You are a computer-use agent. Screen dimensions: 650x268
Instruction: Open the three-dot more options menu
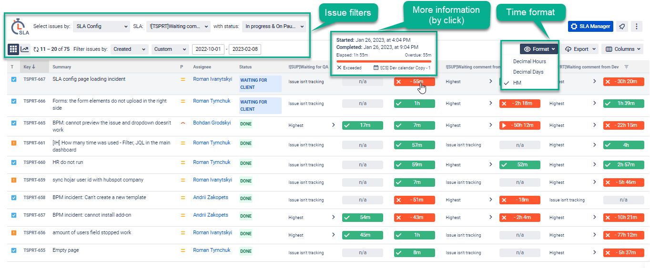pos(636,27)
